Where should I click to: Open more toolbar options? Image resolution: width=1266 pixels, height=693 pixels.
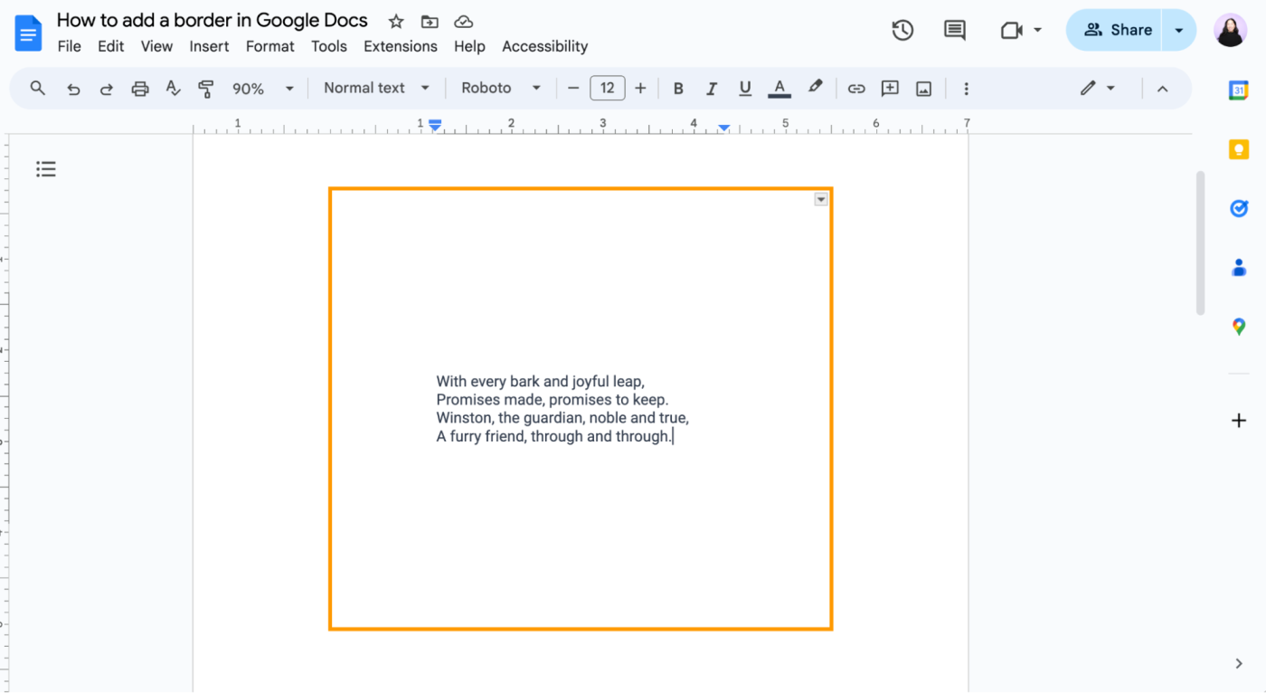966,89
